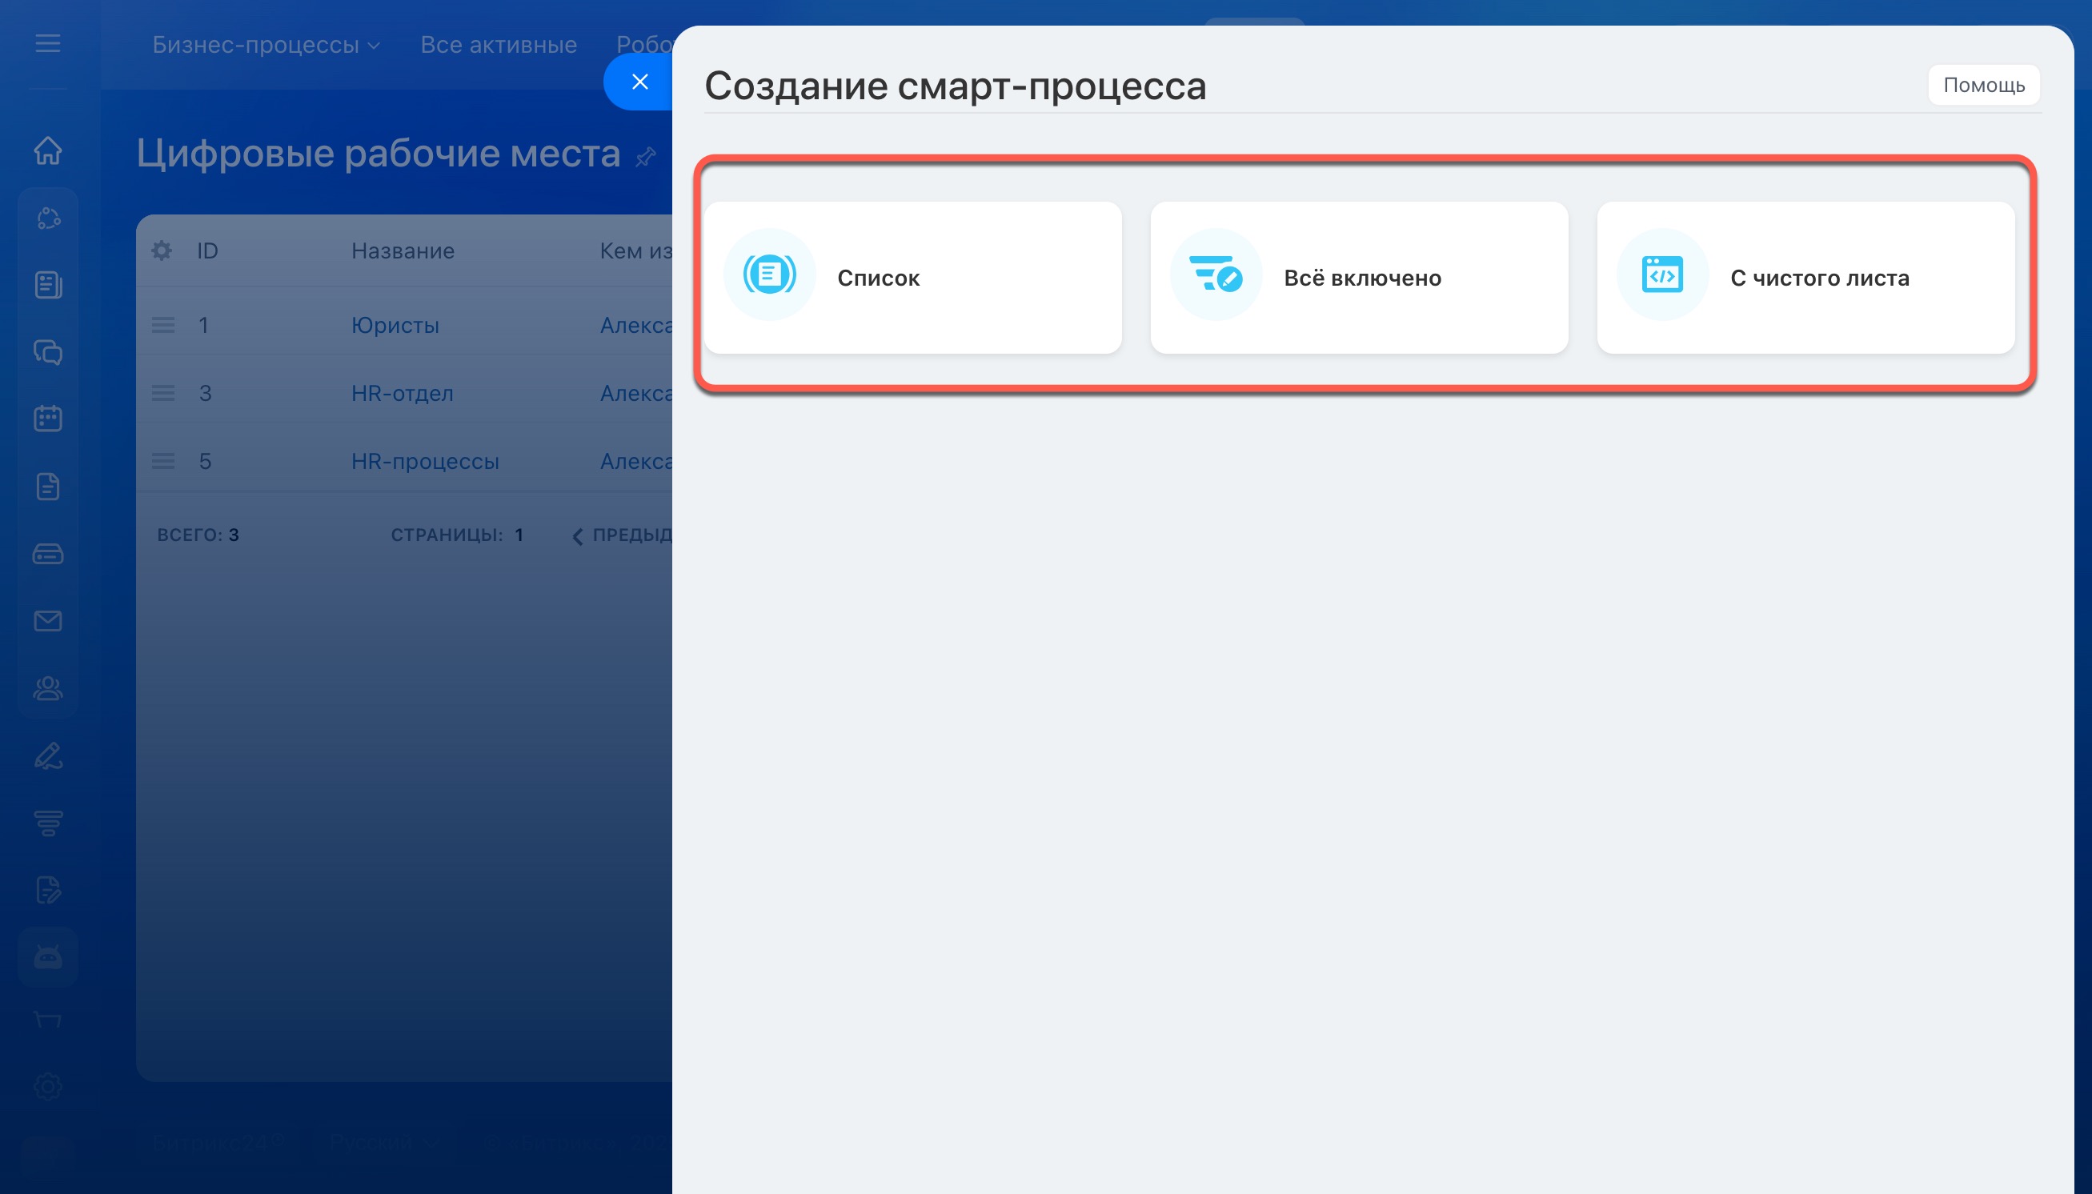Click drag handle of HR-процессы row
This screenshot has width=2092, height=1194.
[163, 461]
